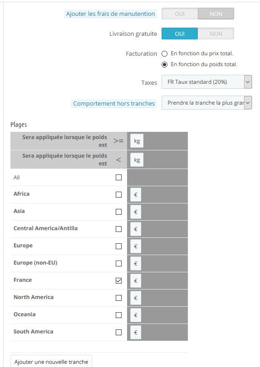The height and width of the screenshot is (367, 260).
Task: Check the Oceania zone checkbox
Action: point(118,315)
